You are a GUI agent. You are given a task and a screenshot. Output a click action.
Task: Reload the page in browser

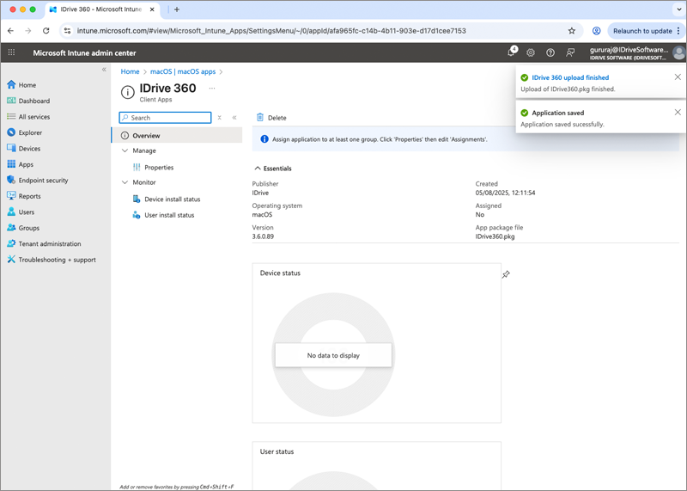coord(46,31)
